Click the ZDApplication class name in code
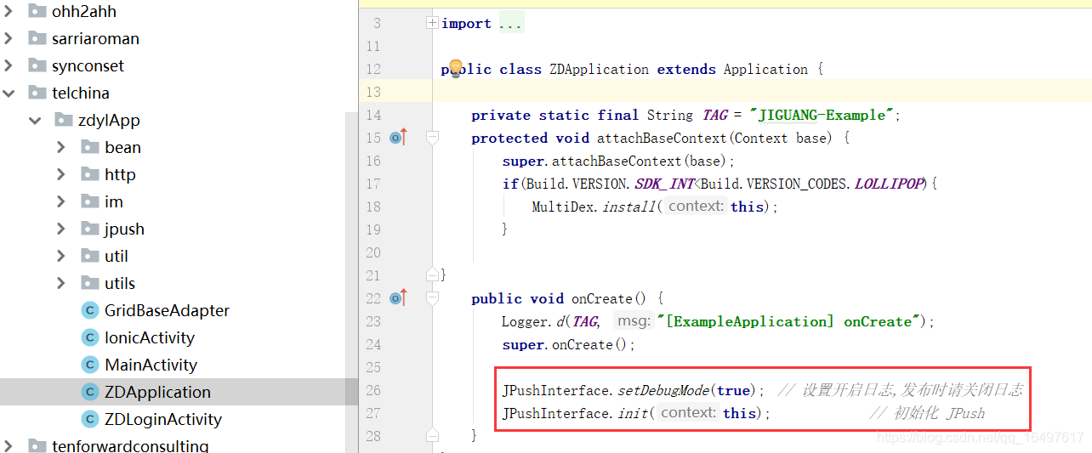The height and width of the screenshot is (453, 1092). pos(599,69)
